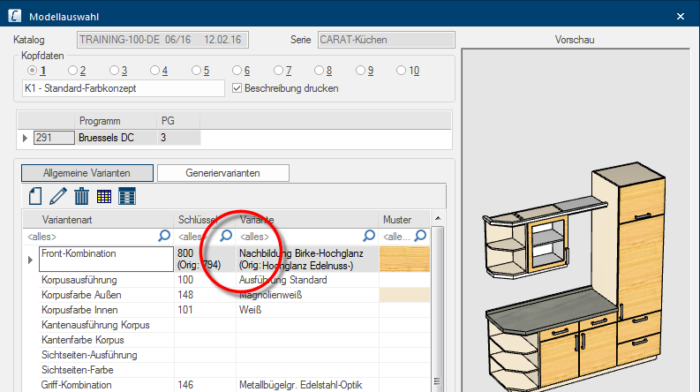Click the trash delete icon
This screenshot has width=700, height=392.
81,196
